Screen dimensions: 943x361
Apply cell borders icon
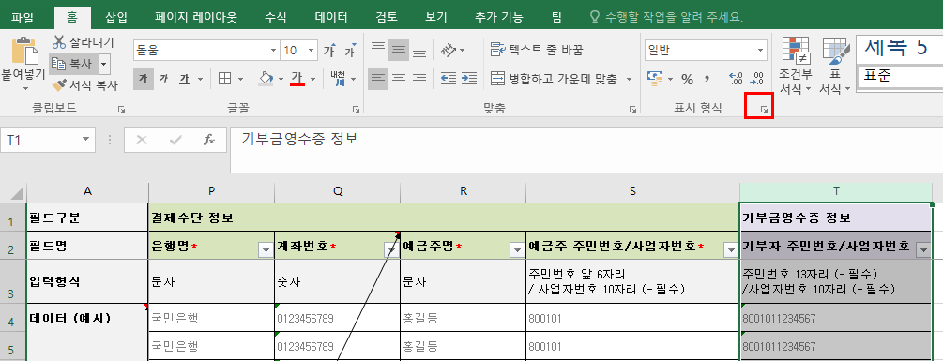click(x=224, y=78)
